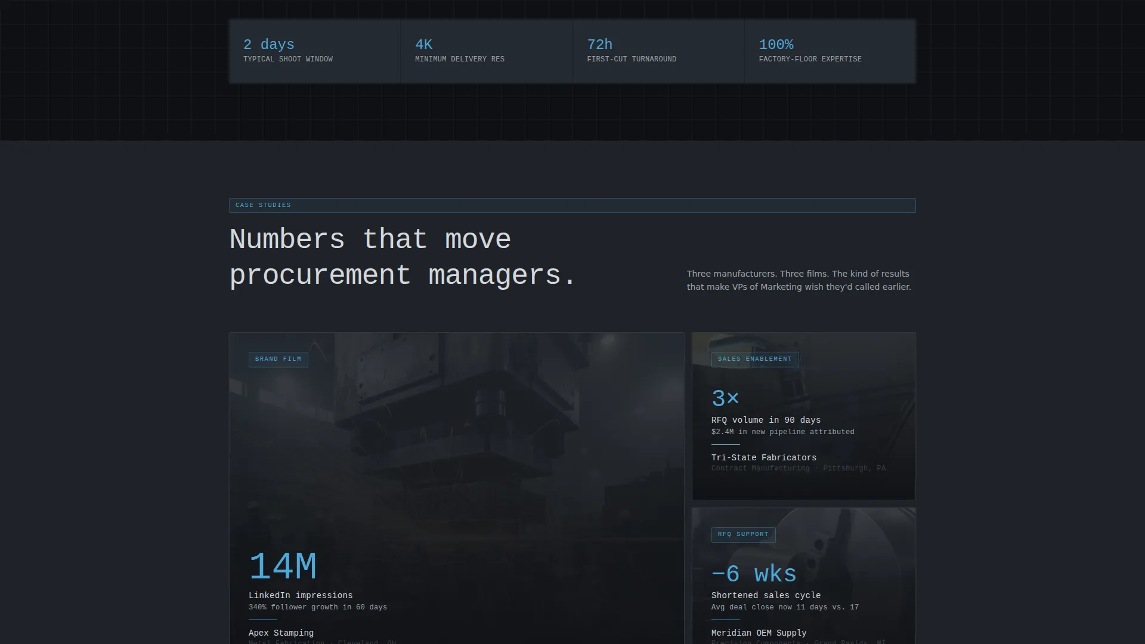Click the 'FIRST-CUT TURNAROUND' label
Image resolution: width=1145 pixels, height=644 pixels.
pyautogui.click(x=632, y=59)
